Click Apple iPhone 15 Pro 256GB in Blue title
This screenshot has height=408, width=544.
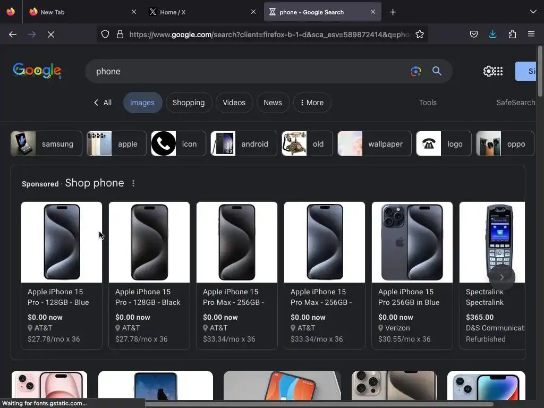tap(409, 297)
